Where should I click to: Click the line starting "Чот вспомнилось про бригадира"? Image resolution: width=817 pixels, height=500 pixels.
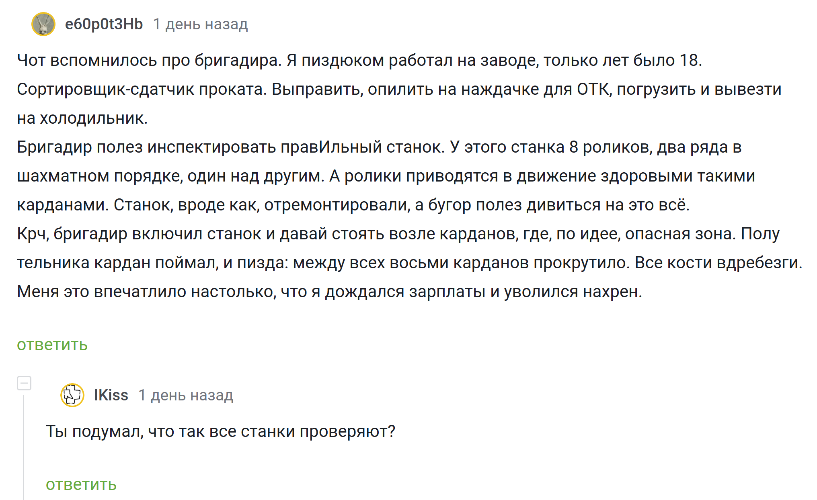(359, 60)
